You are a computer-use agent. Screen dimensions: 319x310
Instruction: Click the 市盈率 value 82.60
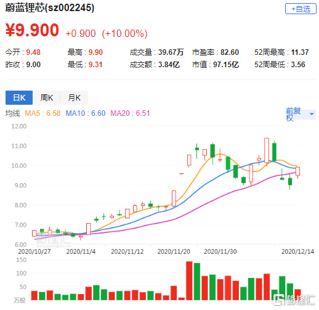point(230,52)
